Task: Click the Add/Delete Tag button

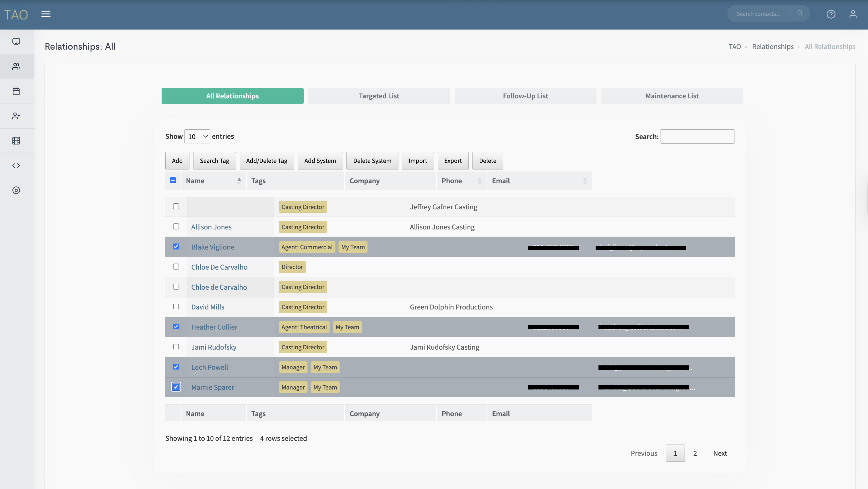Action: [267, 161]
